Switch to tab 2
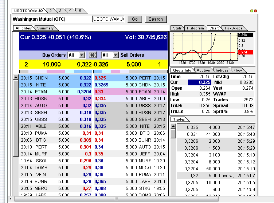This screenshot has height=203, width=274. click(x=50, y=11)
